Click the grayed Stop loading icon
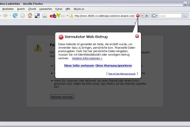This screenshot has width=190, height=127. click(22, 15)
